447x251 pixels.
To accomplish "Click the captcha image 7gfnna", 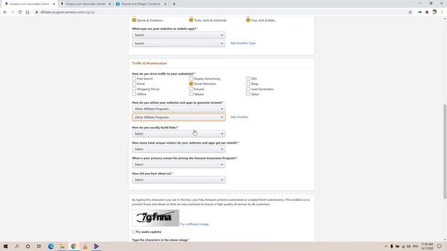I will [156, 218].
